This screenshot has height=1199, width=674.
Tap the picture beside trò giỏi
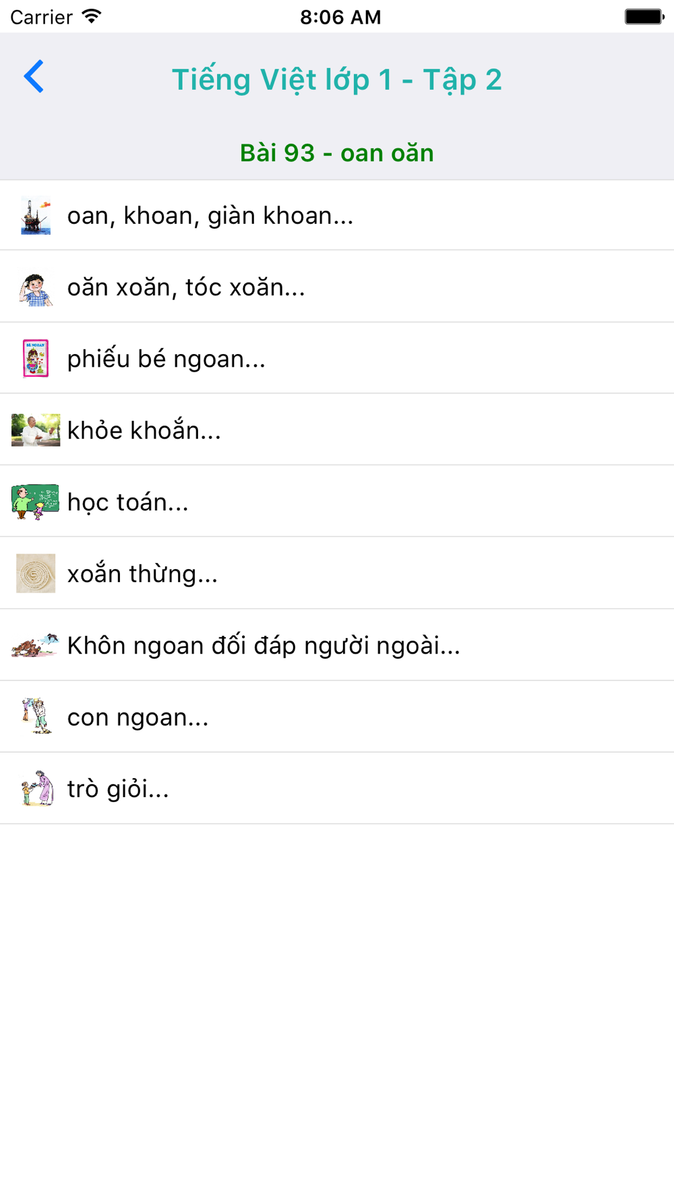pyautogui.click(x=36, y=788)
